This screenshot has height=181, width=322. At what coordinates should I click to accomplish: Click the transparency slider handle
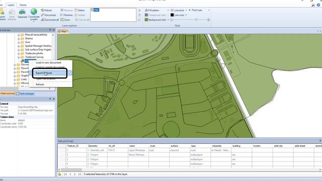(196, 20)
